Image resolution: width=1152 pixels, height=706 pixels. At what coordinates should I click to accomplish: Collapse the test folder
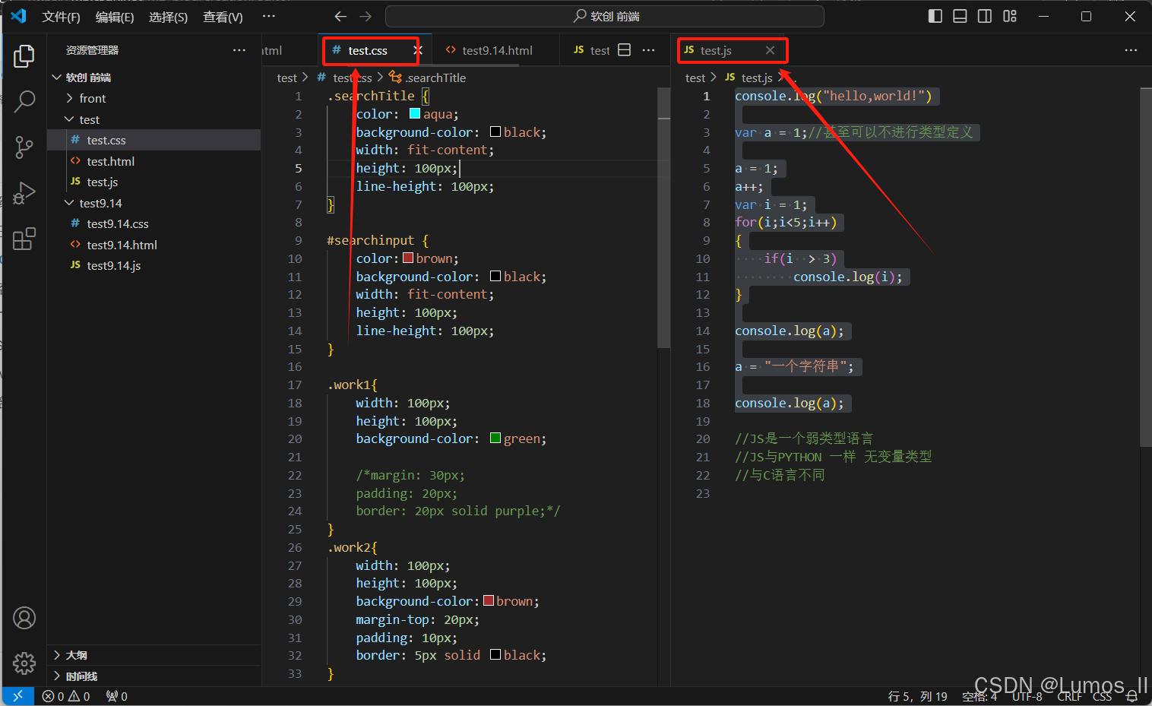pos(70,119)
